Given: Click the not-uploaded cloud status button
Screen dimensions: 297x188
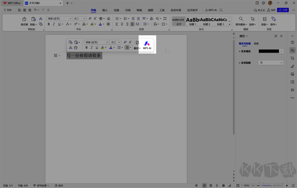Looking at the screenshot, I should pos(259,10).
